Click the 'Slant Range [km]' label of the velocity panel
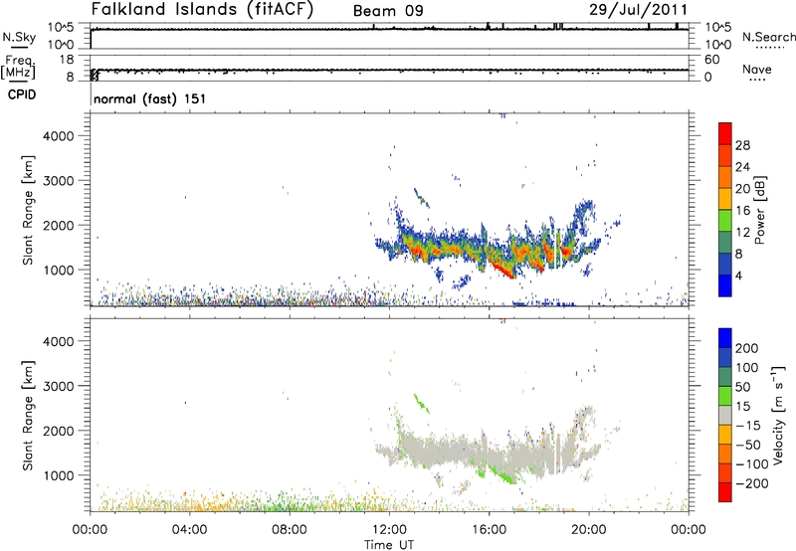Image resolution: width=796 pixels, height=551 pixels. click(28, 416)
